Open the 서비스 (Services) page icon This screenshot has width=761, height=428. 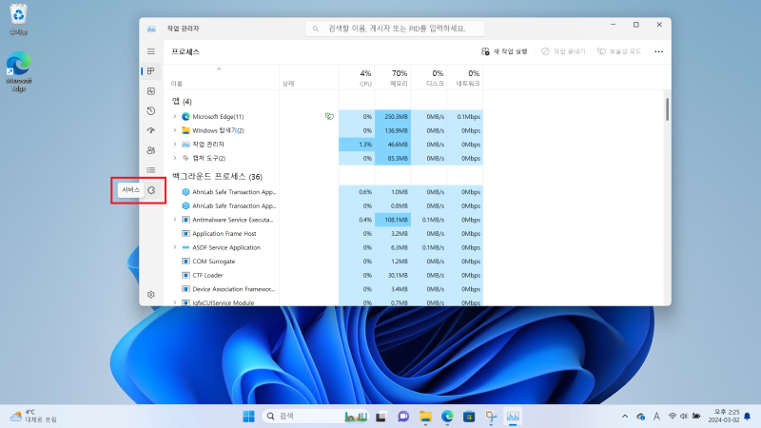tap(151, 190)
